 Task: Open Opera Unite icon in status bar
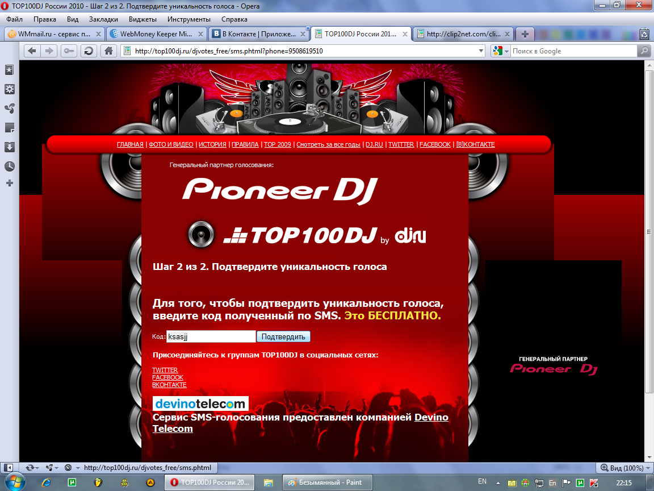click(x=49, y=468)
